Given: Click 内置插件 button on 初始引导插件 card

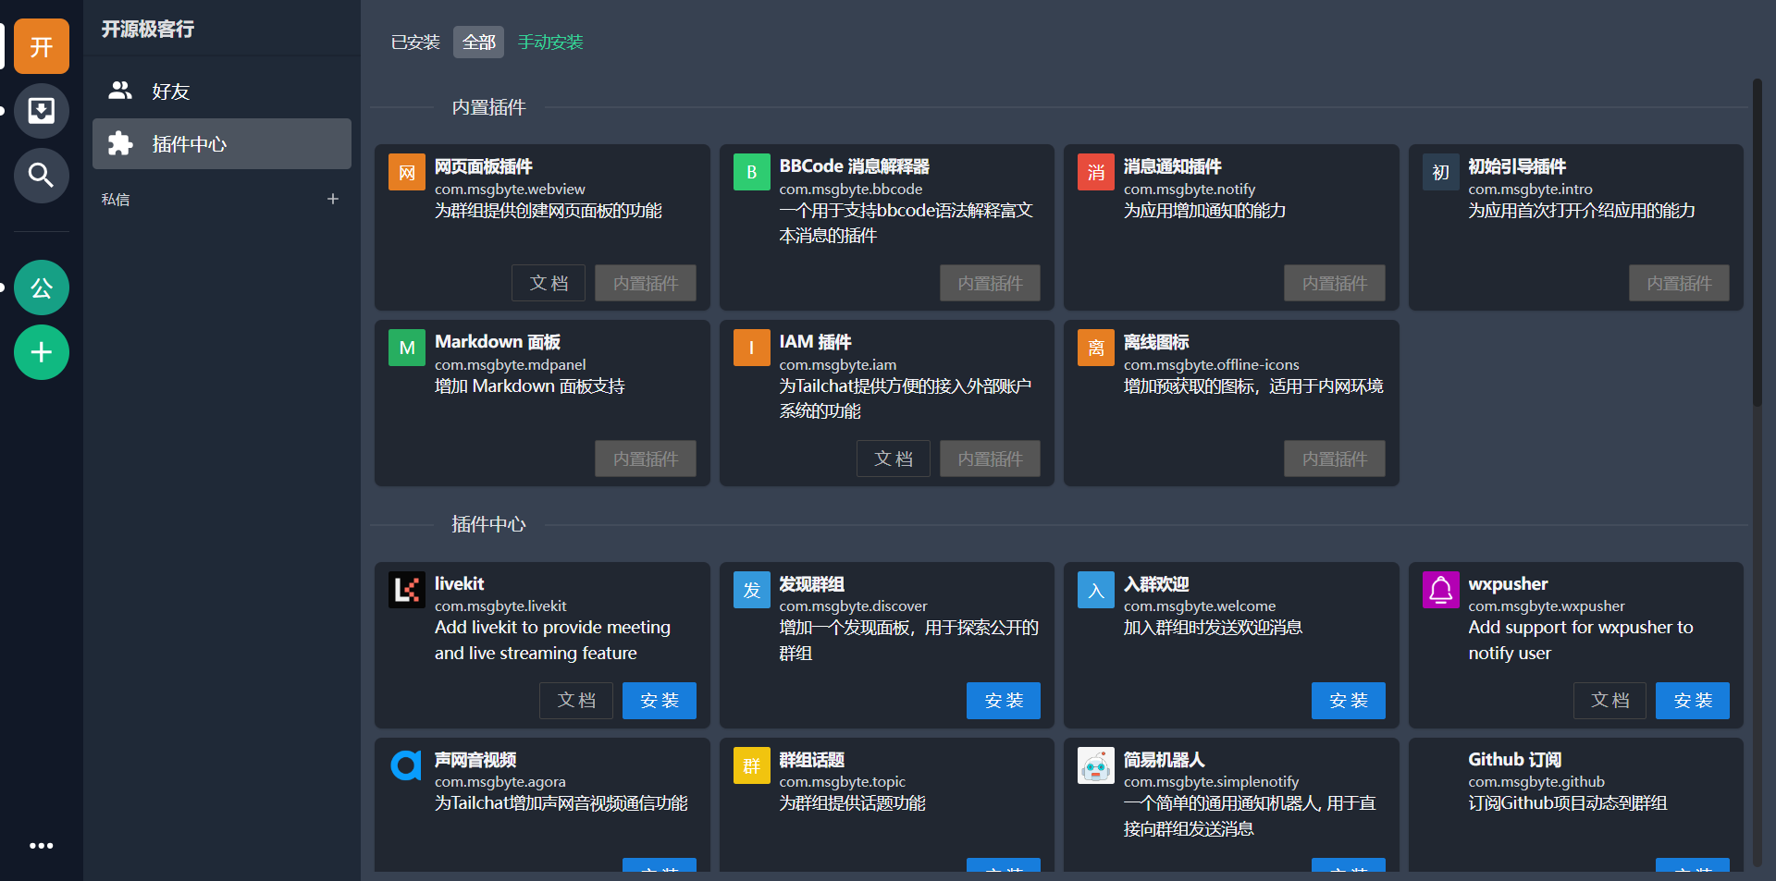Looking at the screenshot, I should click(1679, 283).
